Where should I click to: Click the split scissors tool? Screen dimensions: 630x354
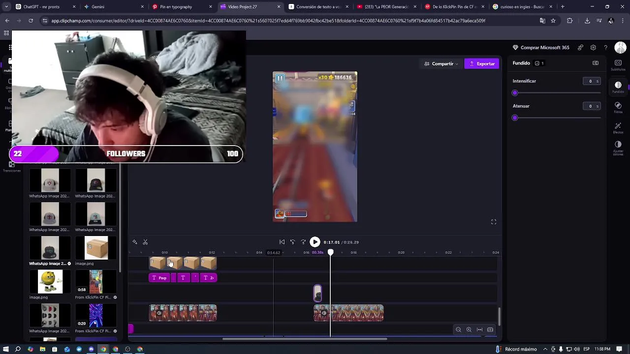tap(145, 242)
